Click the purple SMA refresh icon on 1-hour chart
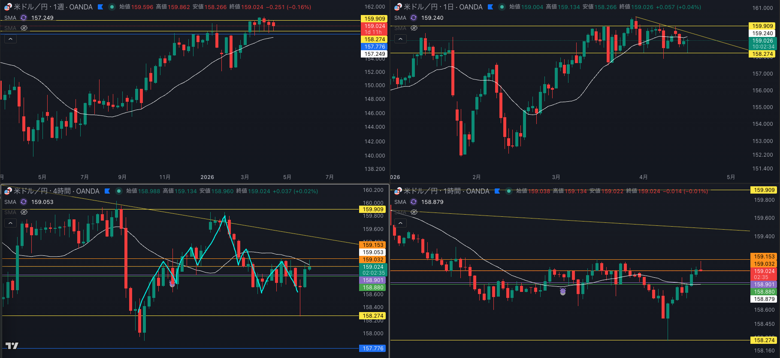780x358 pixels. (414, 202)
